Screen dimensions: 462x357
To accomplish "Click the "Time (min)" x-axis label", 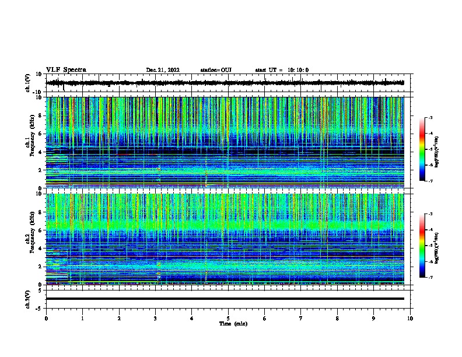I will click(233, 324).
